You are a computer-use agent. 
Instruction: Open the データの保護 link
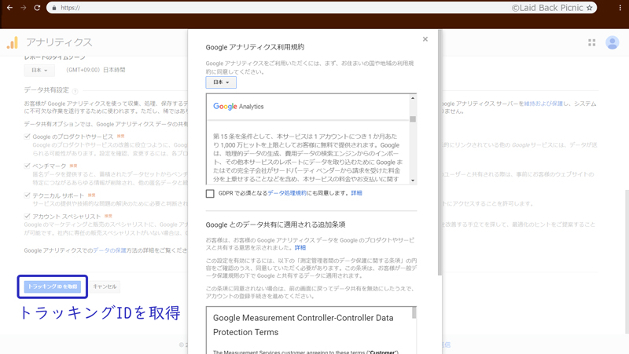(x=109, y=250)
